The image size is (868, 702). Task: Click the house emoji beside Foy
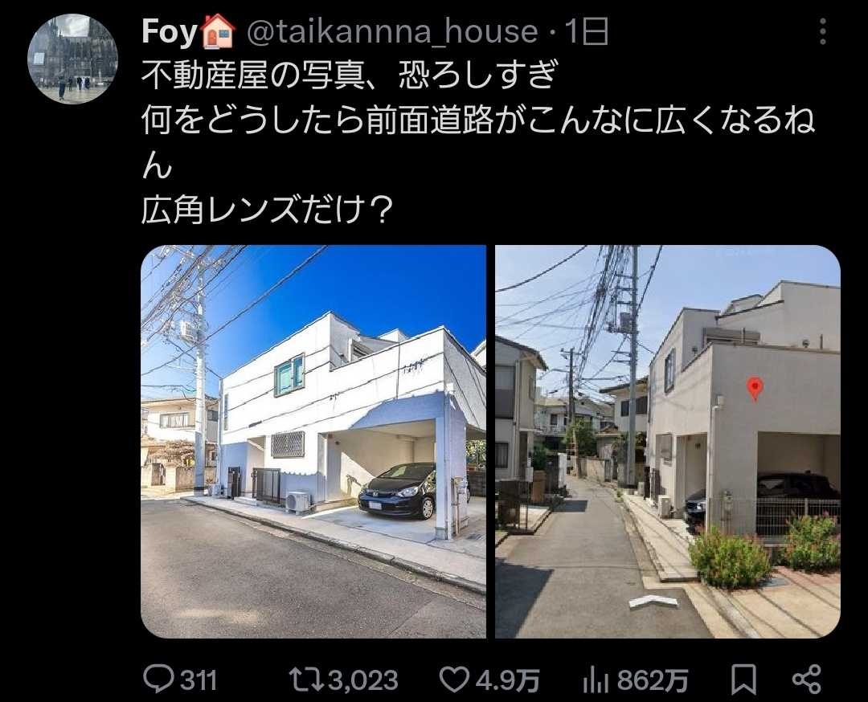[x=219, y=31]
